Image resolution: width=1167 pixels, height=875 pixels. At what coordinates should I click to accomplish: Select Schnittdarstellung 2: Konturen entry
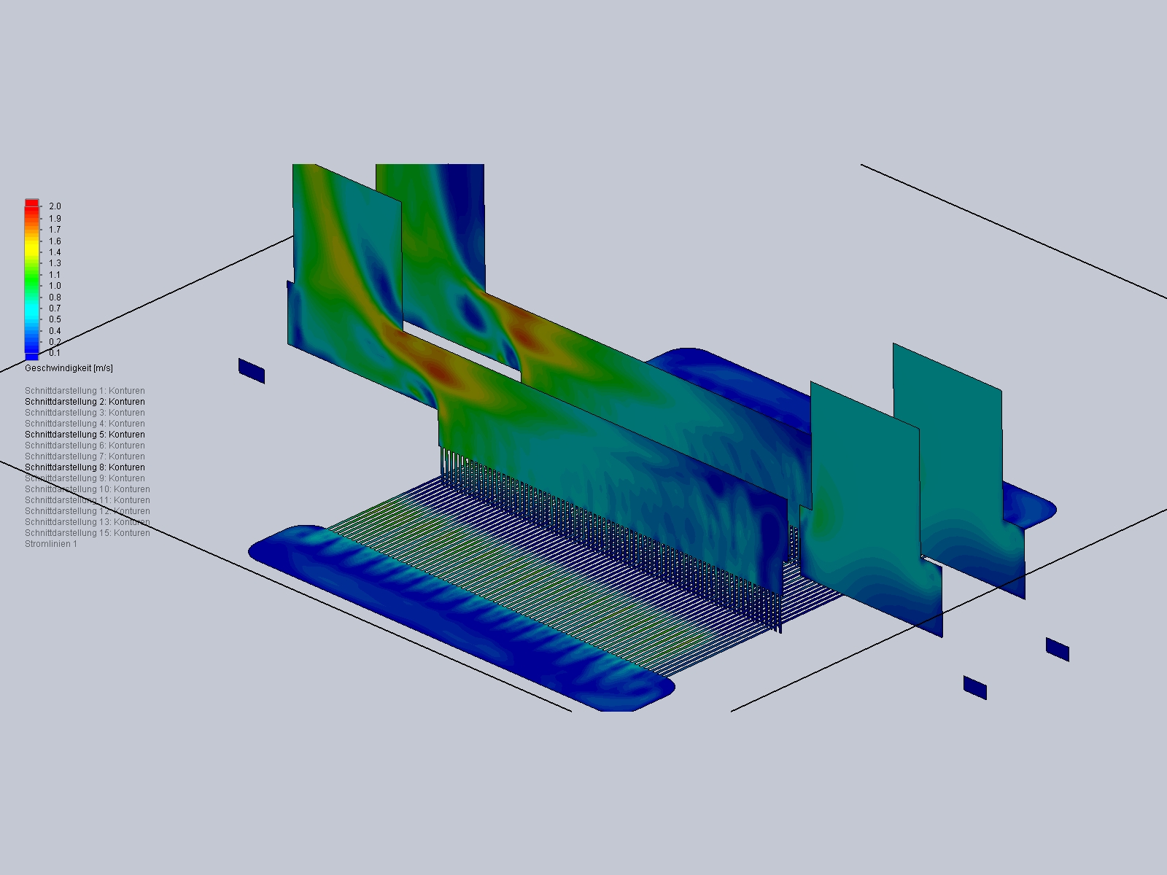pyautogui.click(x=85, y=402)
